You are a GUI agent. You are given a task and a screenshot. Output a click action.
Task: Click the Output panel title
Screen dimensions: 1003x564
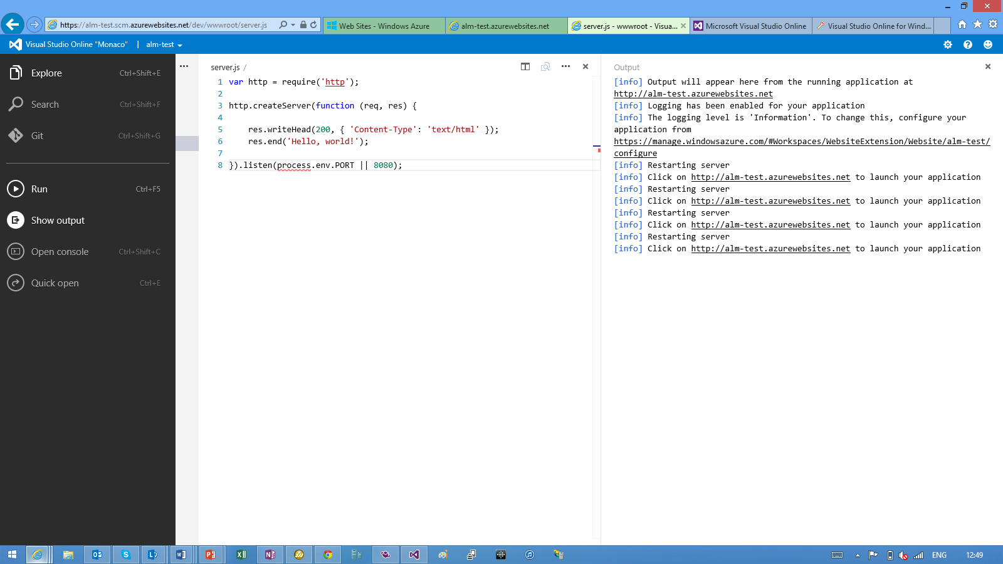(627, 67)
